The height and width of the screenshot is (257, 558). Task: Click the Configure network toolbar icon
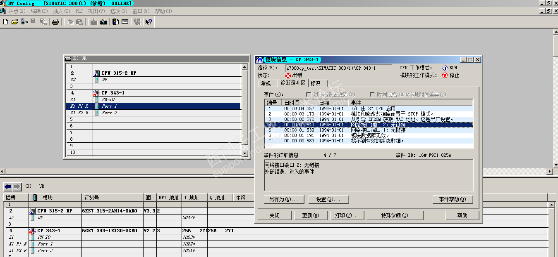137,22
